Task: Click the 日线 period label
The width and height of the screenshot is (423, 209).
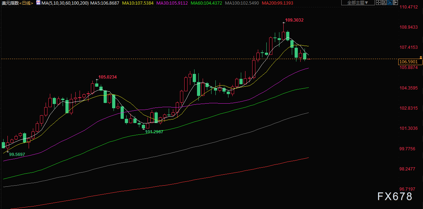Action: [x=27, y=3]
